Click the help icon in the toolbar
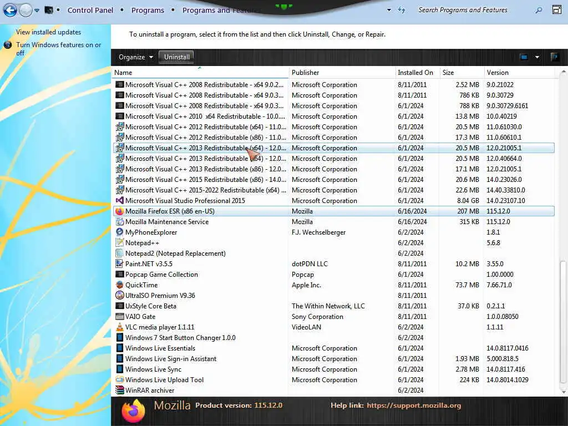This screenshot has height=426, width=568. pos(554,57)
